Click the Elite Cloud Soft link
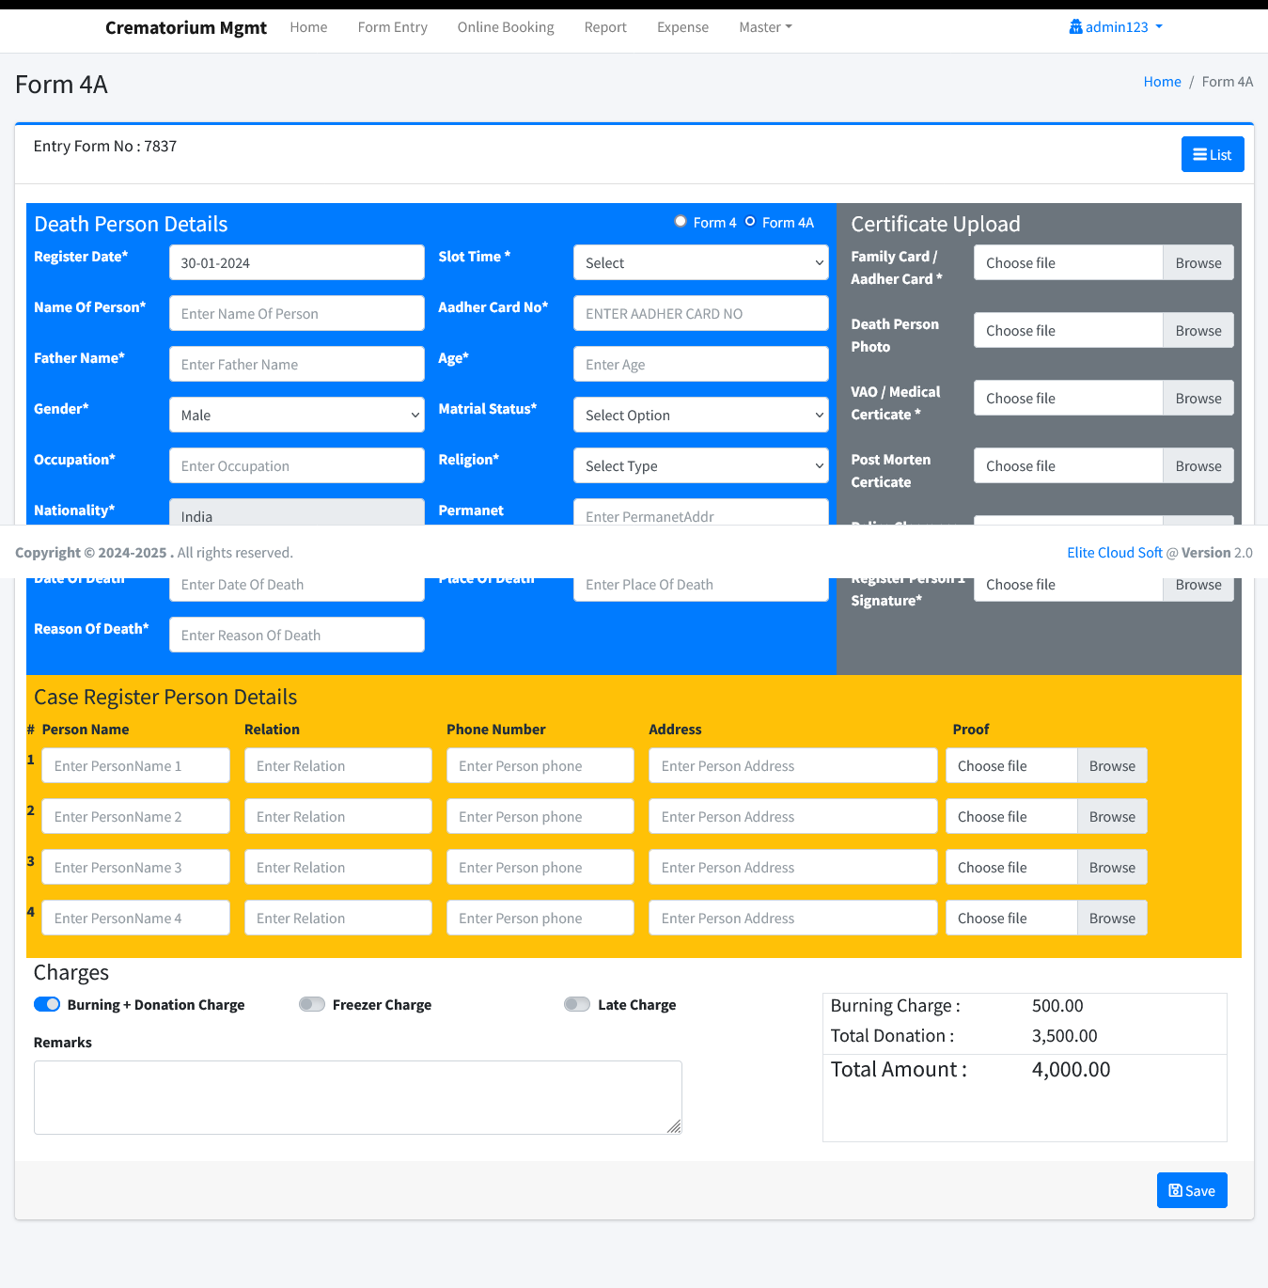Screen dimensions: 1268x1288 (1114, 553)
